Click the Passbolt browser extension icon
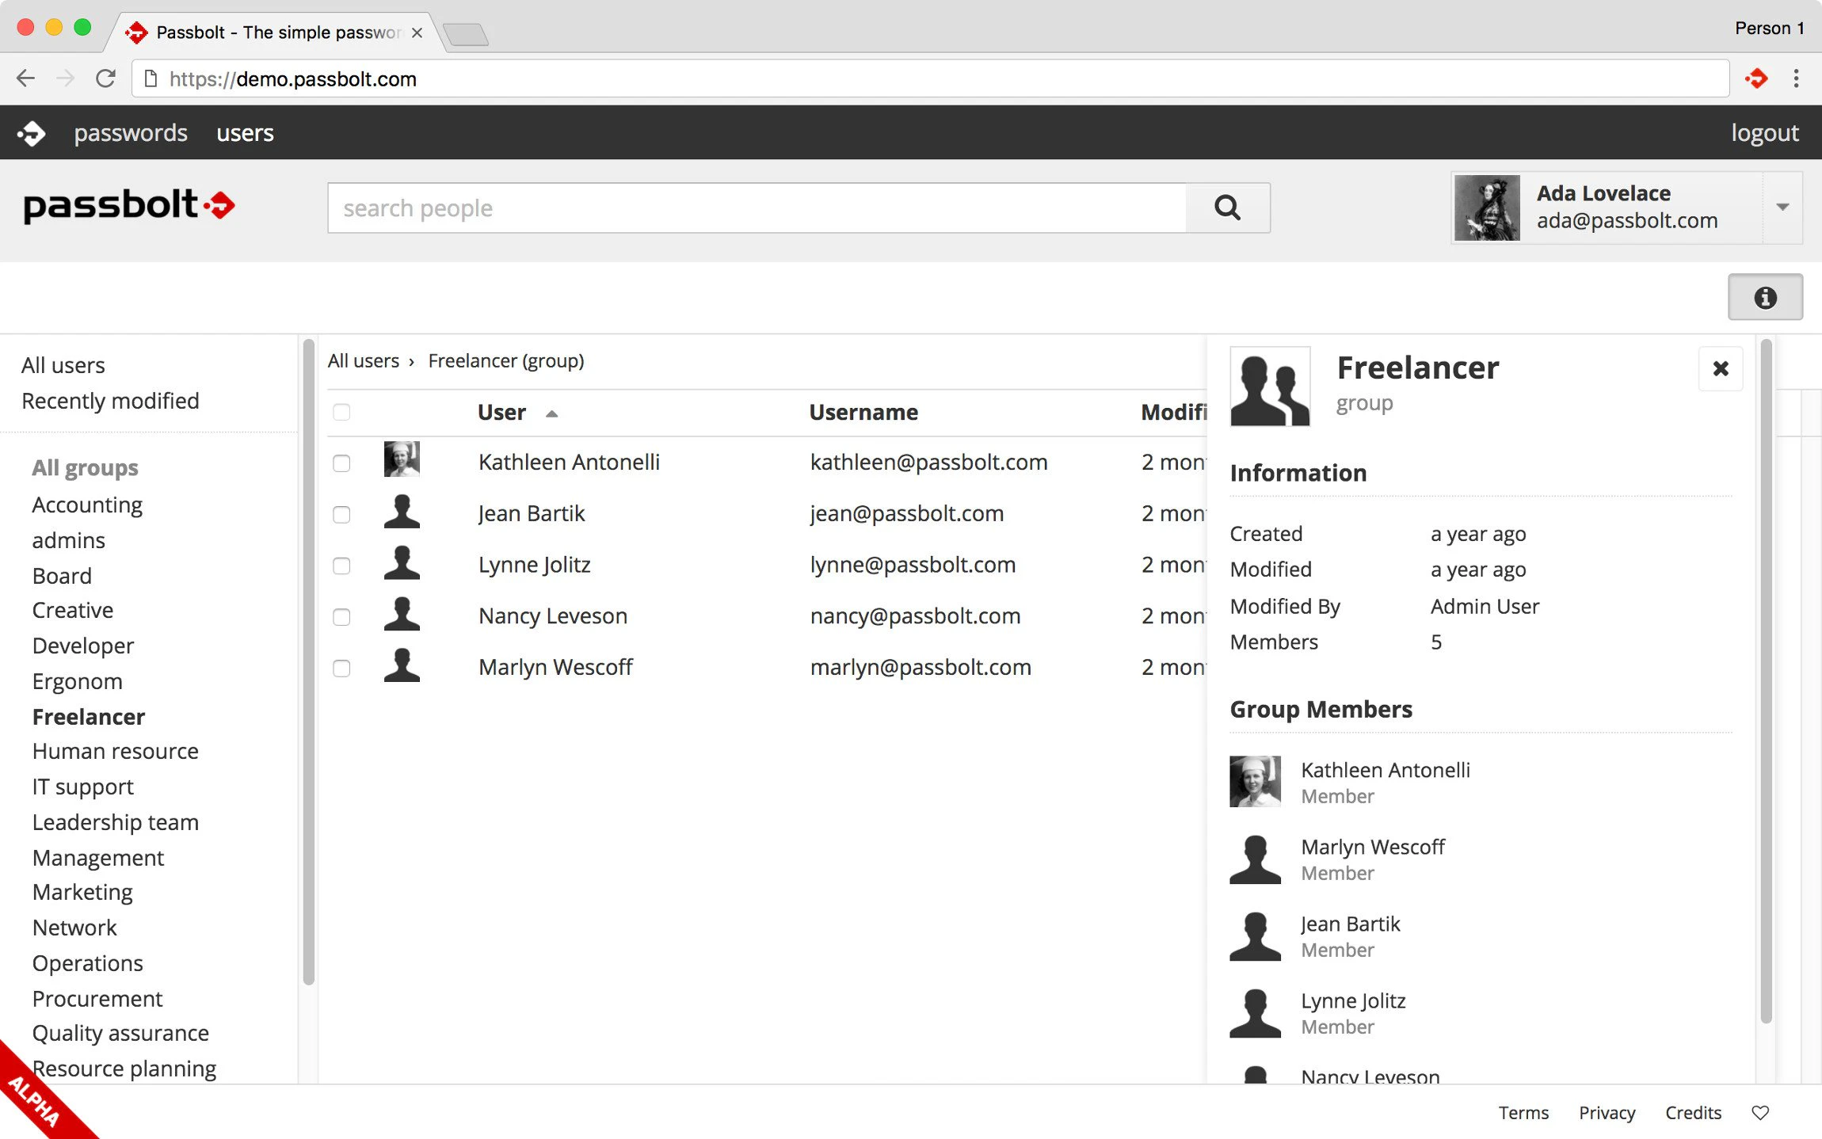Screen dimensions: 1822x1139 tap(1755, 78)
